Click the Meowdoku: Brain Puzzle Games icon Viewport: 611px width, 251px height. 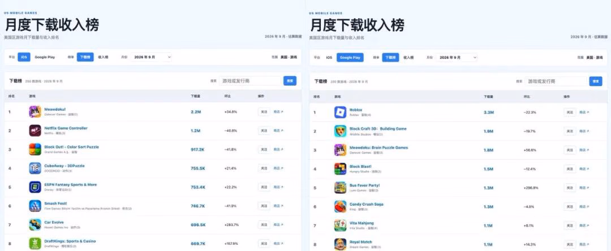click(x=340, y=150)
